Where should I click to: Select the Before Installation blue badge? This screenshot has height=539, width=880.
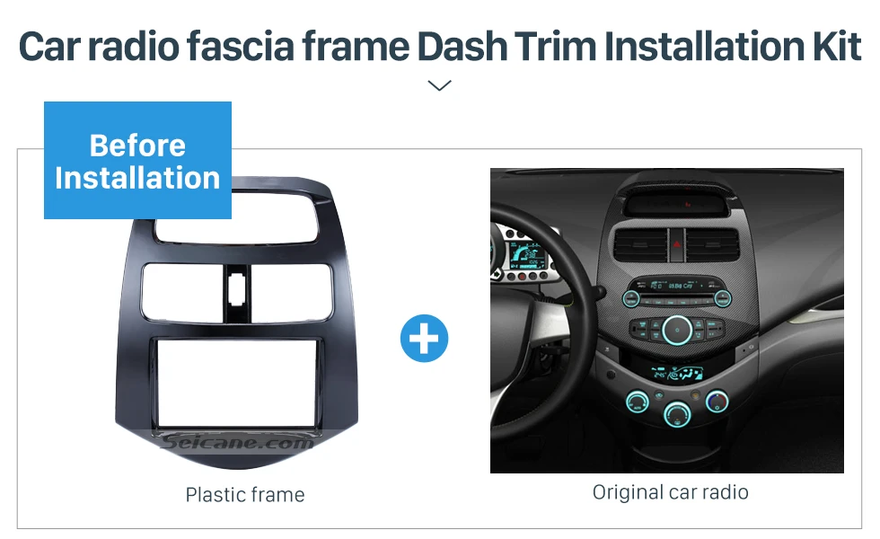[x=137, y=160]
